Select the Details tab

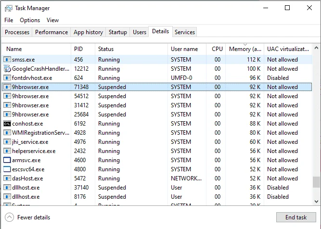tap(161, 31)
